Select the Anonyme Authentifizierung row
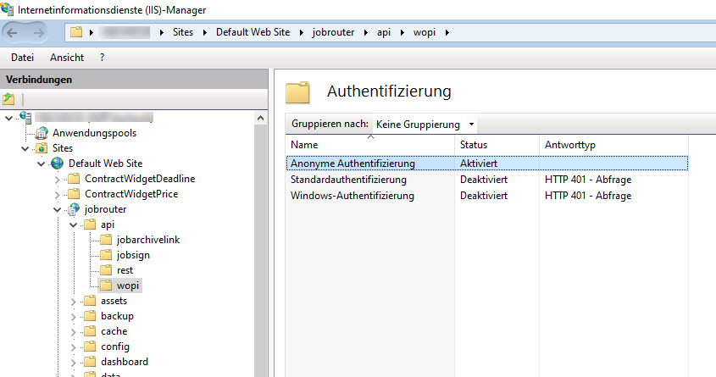Screen dimensions: 716x377 coord(352,164)
